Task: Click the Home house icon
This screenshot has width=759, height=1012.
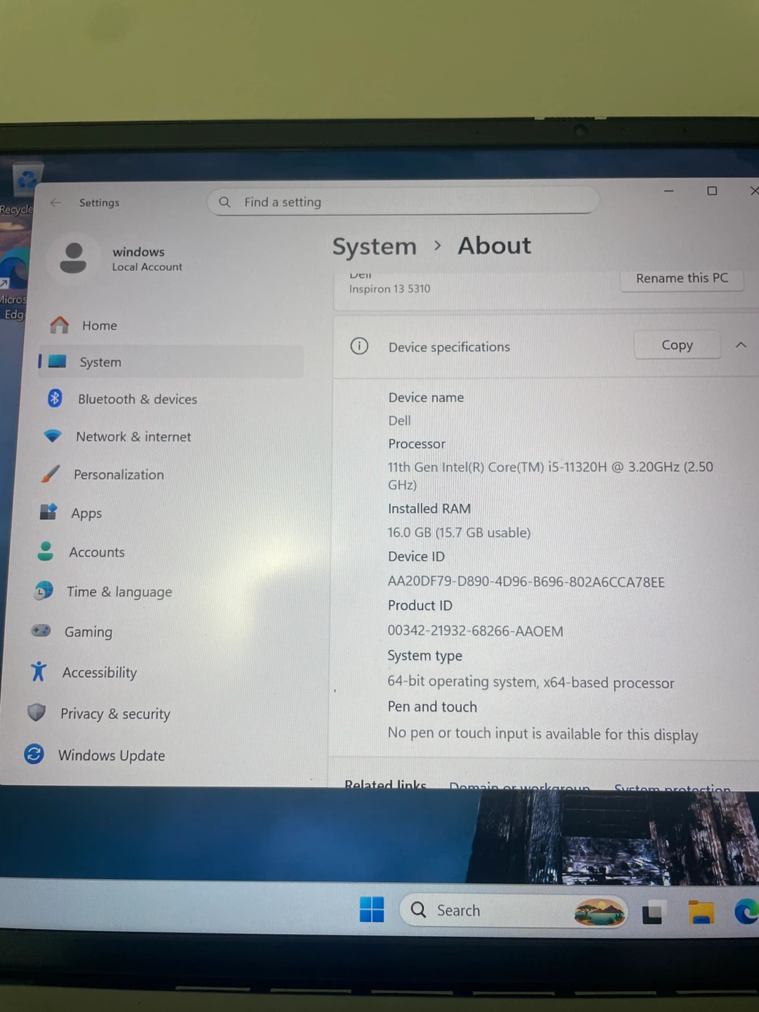Action: point(60,325)
